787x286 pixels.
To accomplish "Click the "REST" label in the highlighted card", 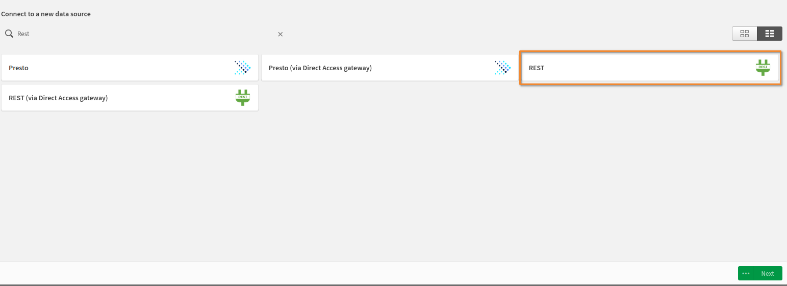I will coord(537,68).
